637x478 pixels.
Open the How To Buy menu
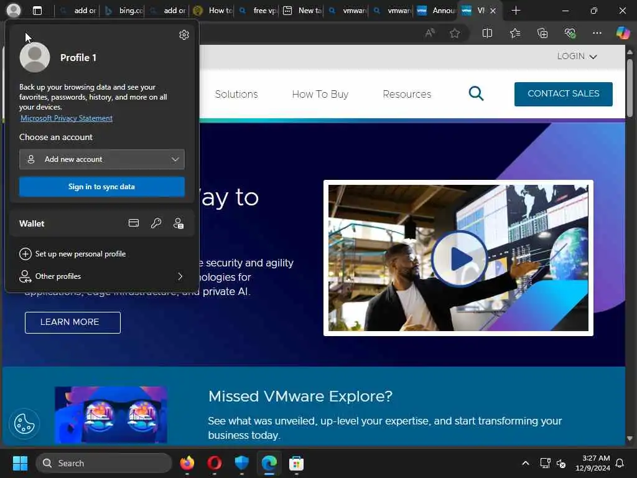point(320,95)
